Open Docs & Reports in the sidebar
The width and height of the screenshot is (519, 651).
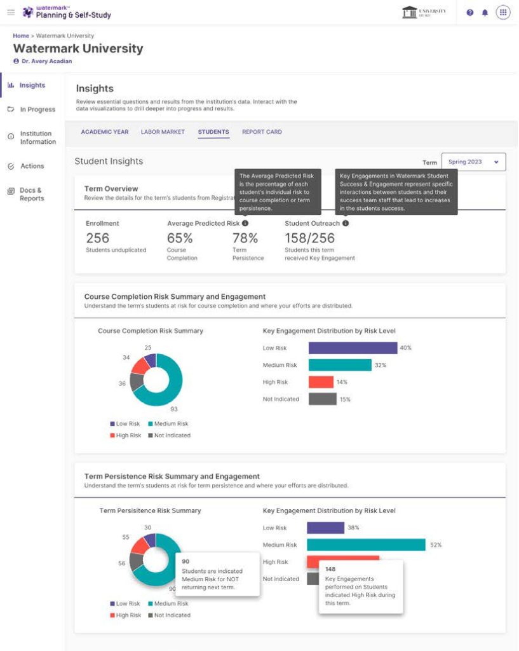click(x=32, y=195)
